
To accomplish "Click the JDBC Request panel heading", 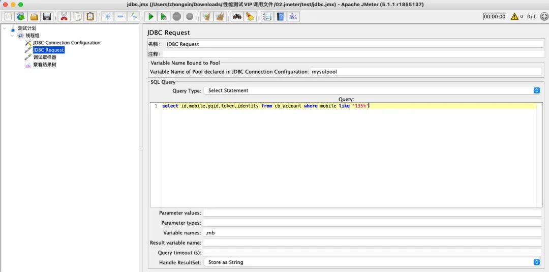I will (168, 33).
